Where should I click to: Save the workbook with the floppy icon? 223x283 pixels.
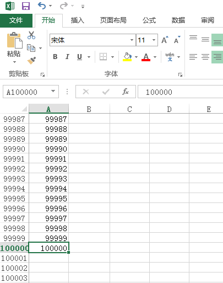(x=26, y=6)
